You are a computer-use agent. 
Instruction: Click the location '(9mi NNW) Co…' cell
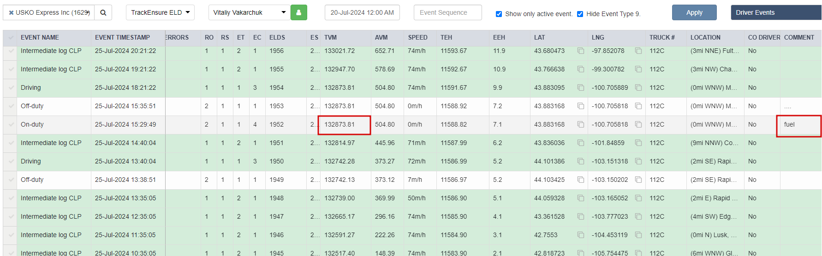point(714,143)
